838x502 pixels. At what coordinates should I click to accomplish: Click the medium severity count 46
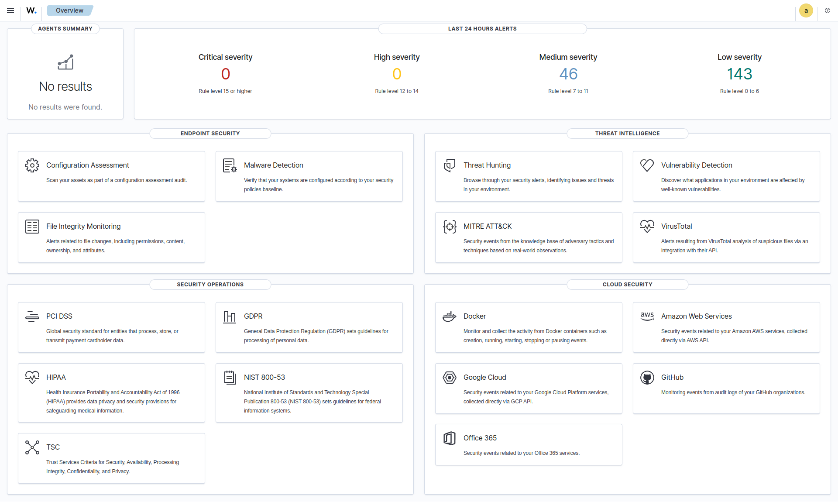568,74
